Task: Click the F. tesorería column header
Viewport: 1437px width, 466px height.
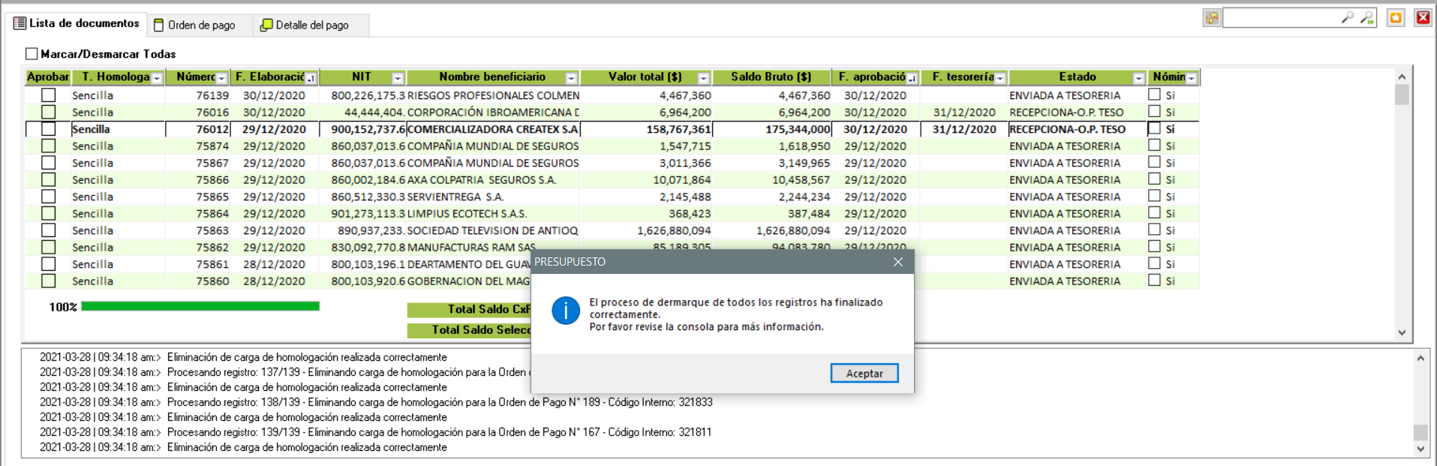Action: 962,77
